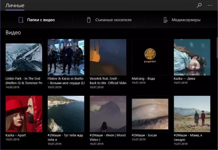Click the date 19.07.2019 under Kazka – Apart
The width and height of the screenshot is (218, 150).
(12, 140)
